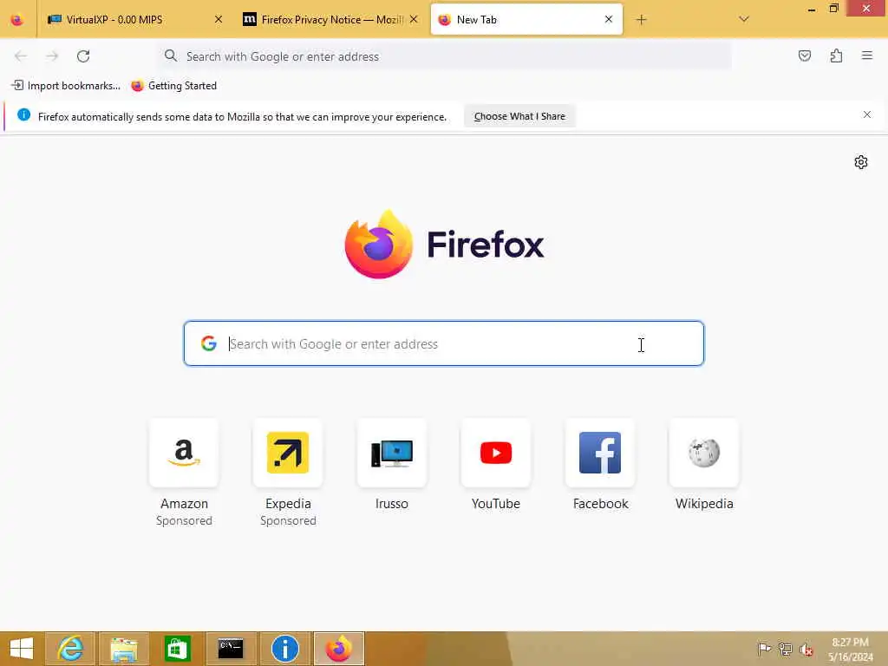This screenshot has width=888, height=666.
Task: Click the Firefox View icon in tab bar
Action: 17,20
